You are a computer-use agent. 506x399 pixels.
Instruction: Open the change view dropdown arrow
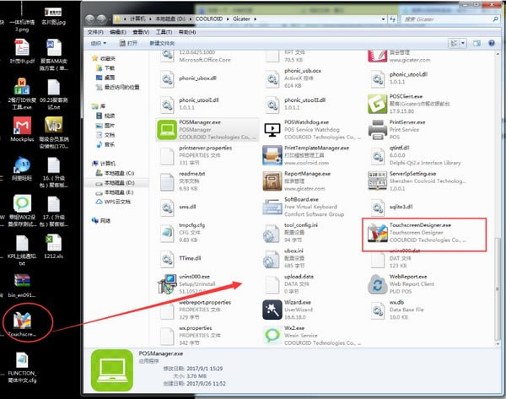pyautogui.click(x=463, y=43)
